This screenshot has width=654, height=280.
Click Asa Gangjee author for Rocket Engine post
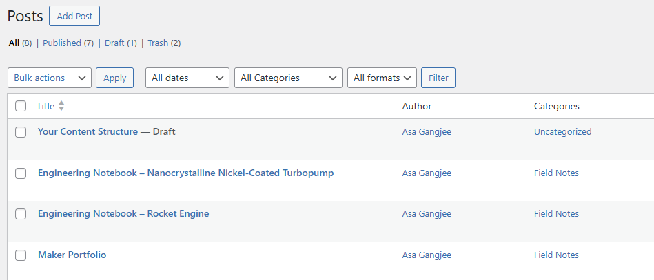(427, 213)
